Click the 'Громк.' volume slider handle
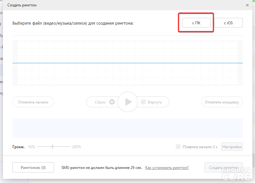This screenshot has width=255, height=183. pos(52,147)
